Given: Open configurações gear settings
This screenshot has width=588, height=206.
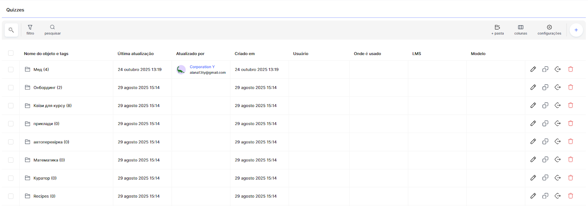Looking at the screenshot, I should click(549, 30).
